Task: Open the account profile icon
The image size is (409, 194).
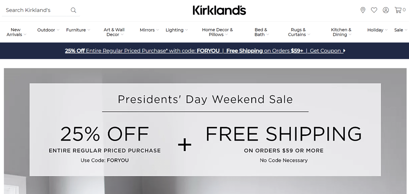Action: [x=386, y=10]
